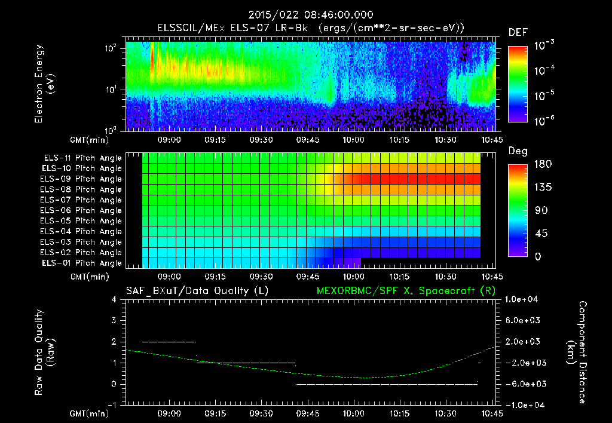
Task: Click ELS-01 Pitch Angle row label
Action: click(82, 263)
